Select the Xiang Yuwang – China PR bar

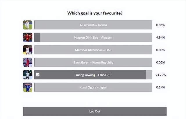[93, 75]
